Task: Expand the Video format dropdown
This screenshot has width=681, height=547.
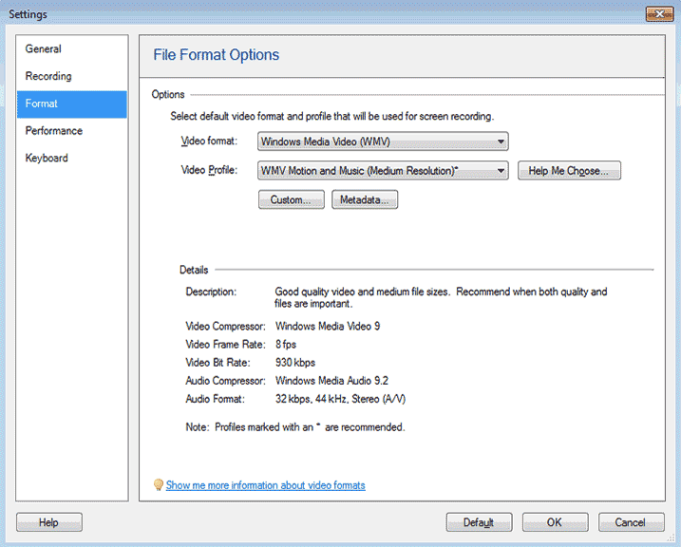Action: point(383,141)
